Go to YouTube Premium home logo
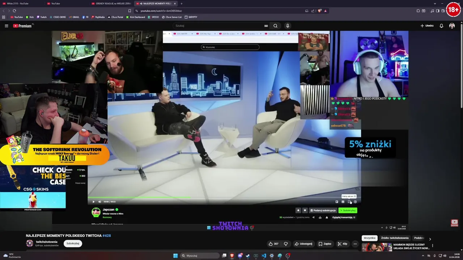This screenshot has width=463, height=260. click(22, 26)
